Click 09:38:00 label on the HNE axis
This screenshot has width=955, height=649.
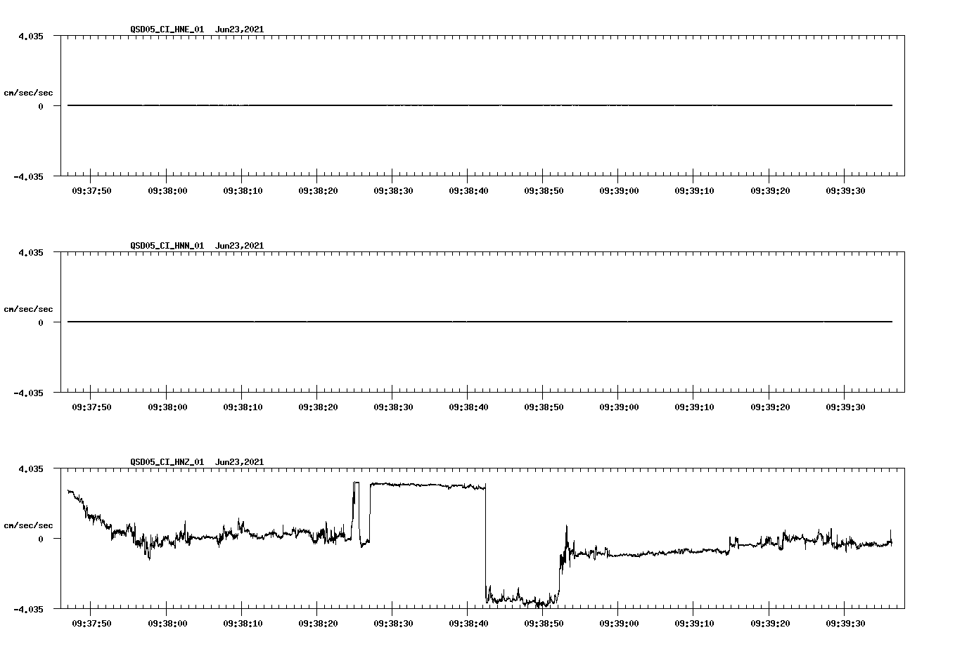pos(167,190)
